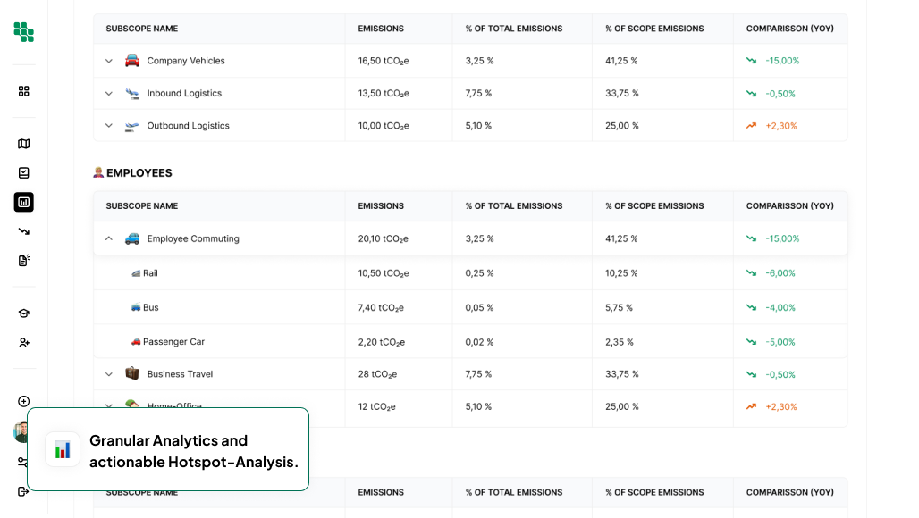
Task: Select the checklist tasks icon
Action: coord(24,173)
